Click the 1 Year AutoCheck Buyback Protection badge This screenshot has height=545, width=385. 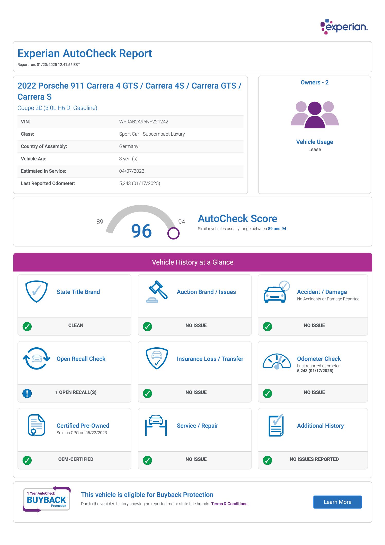47,499
